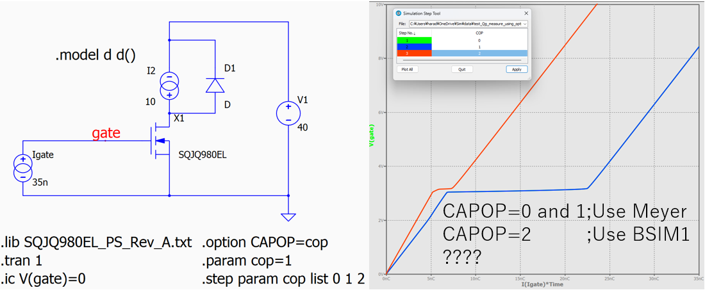Screen dimensions: 705x290
Task: Click the blue step 2 color cell
Action: tap(414, 47)
